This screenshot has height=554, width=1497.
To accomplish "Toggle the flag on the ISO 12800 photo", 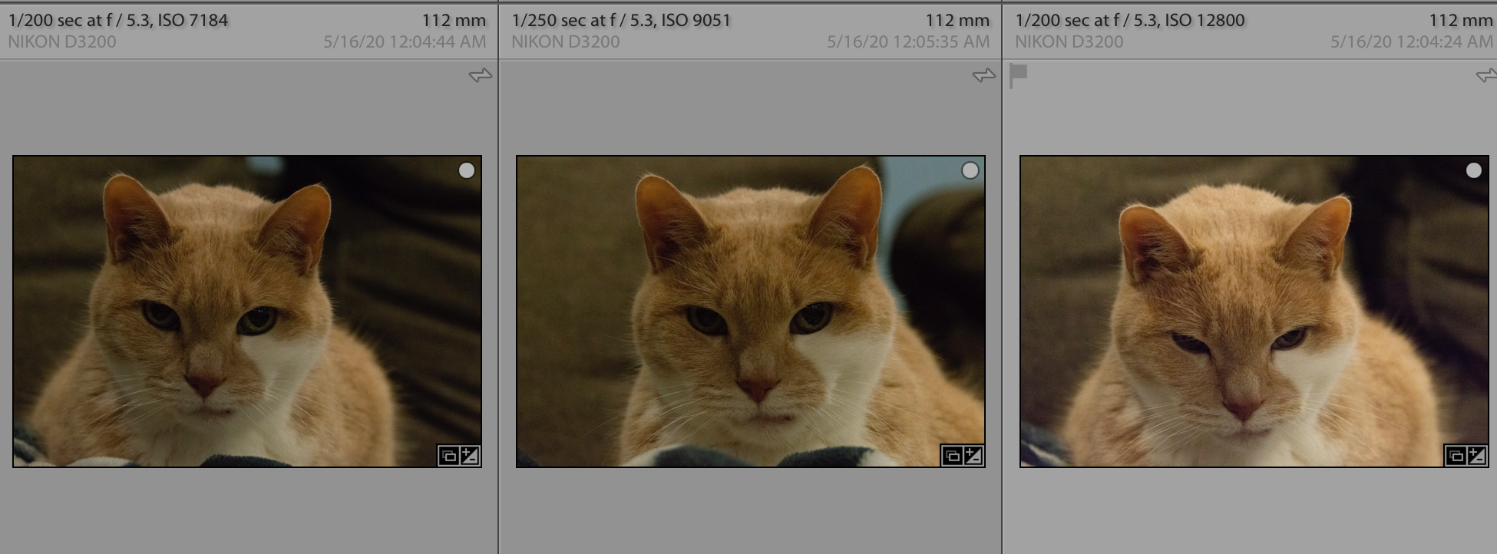I will (x=1019, y=75).
